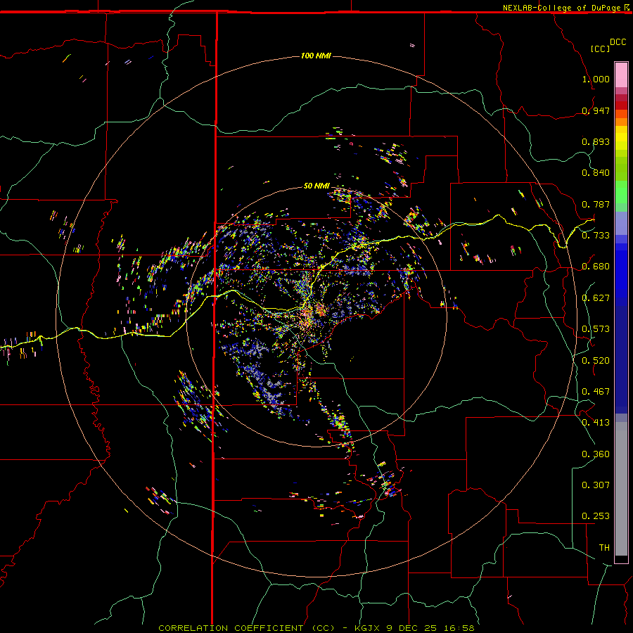This screenshot has height=633, width=633.
Task: Select the 0.253 color scale value
Action: pos(596,516)
